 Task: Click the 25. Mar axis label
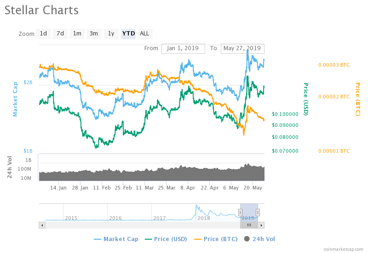coord(167,188)
